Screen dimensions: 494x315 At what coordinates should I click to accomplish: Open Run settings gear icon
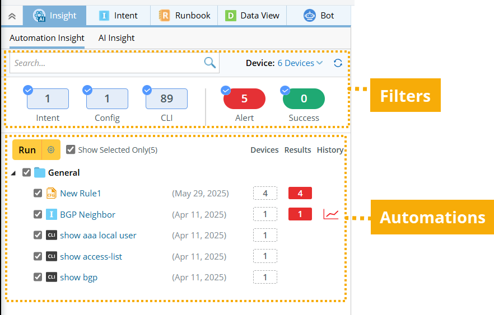pyautogui.click(x=51, y=150)
